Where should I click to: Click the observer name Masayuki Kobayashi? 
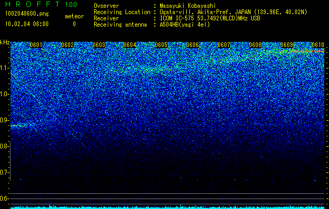[188, 6]
